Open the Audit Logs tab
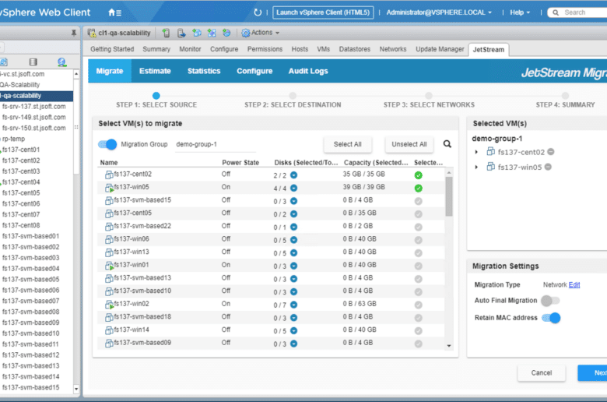The image size is (607, 402). 308,71
